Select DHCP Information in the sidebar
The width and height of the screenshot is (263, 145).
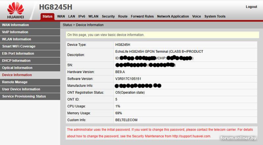pos(30,61)
